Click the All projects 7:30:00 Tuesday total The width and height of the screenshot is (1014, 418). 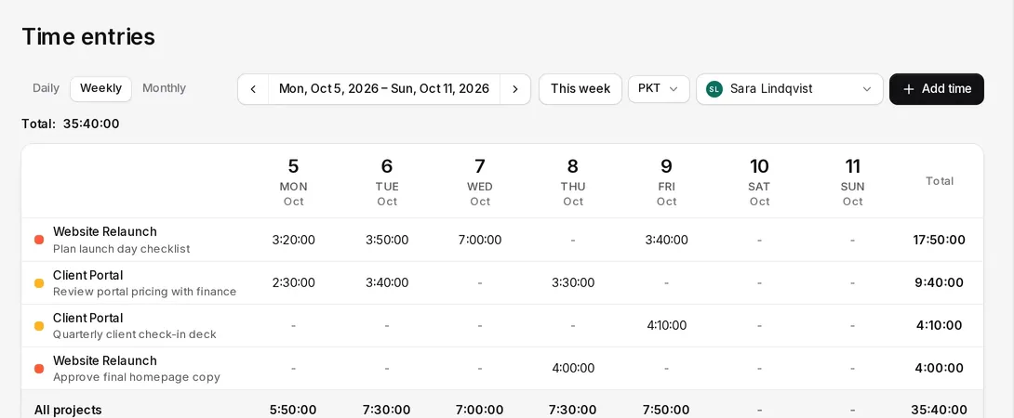(x=387, y=410)
